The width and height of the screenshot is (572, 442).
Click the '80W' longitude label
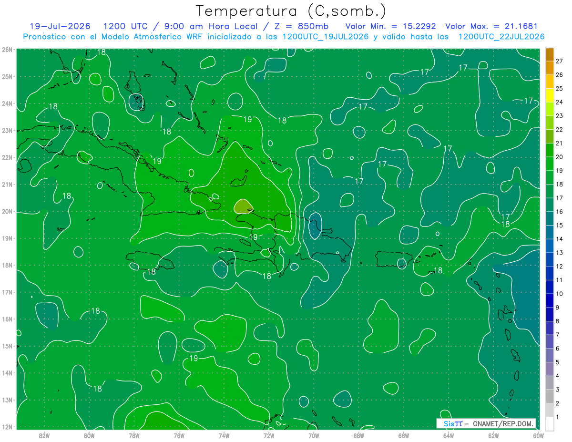[89, 435]
